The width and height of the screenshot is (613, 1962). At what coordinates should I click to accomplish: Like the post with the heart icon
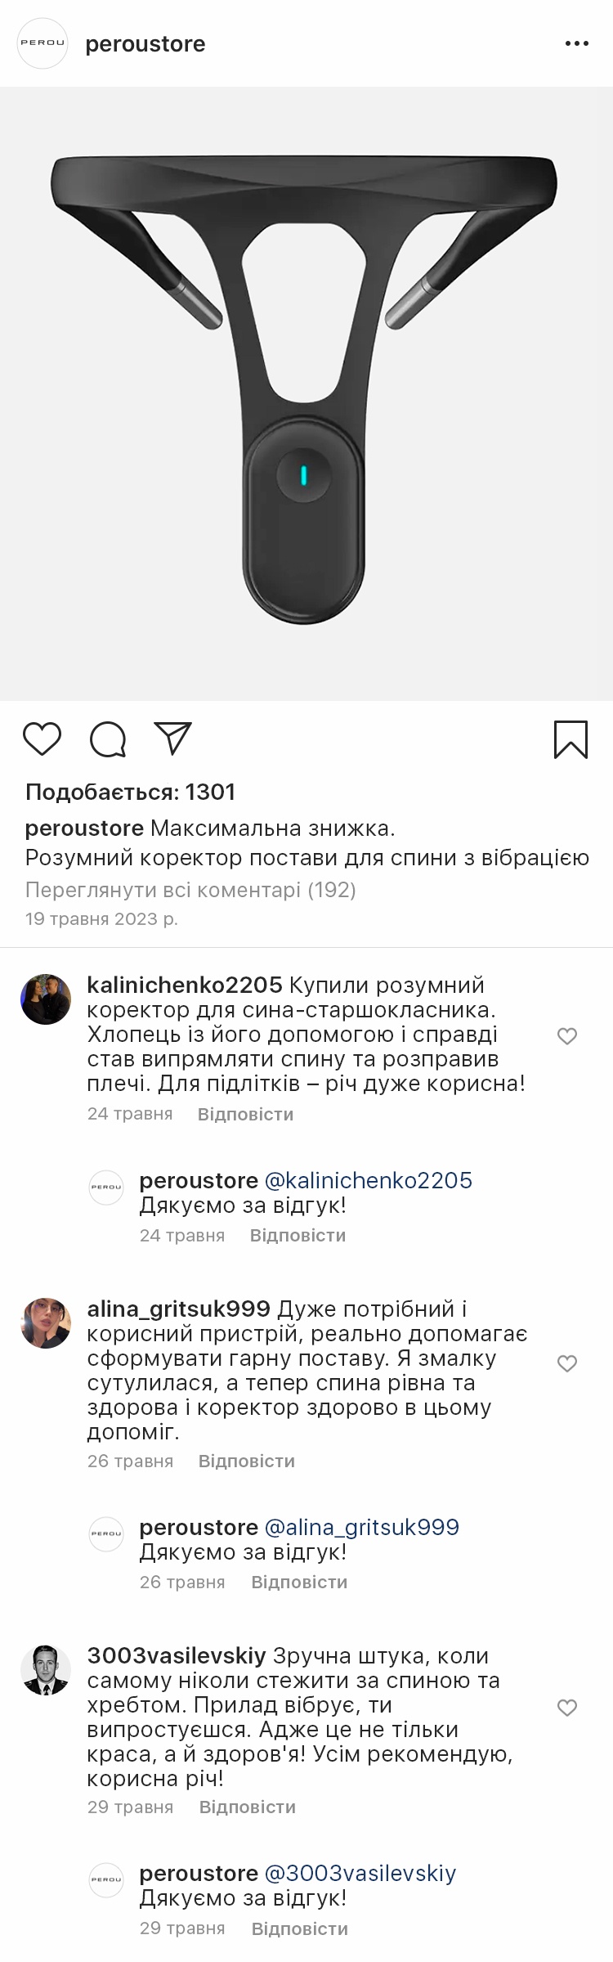(x=42, y=739)
